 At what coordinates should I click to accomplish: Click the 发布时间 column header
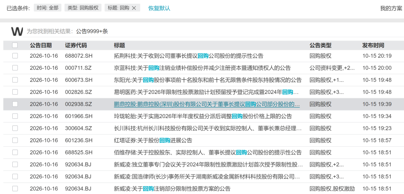pos(373,45)
